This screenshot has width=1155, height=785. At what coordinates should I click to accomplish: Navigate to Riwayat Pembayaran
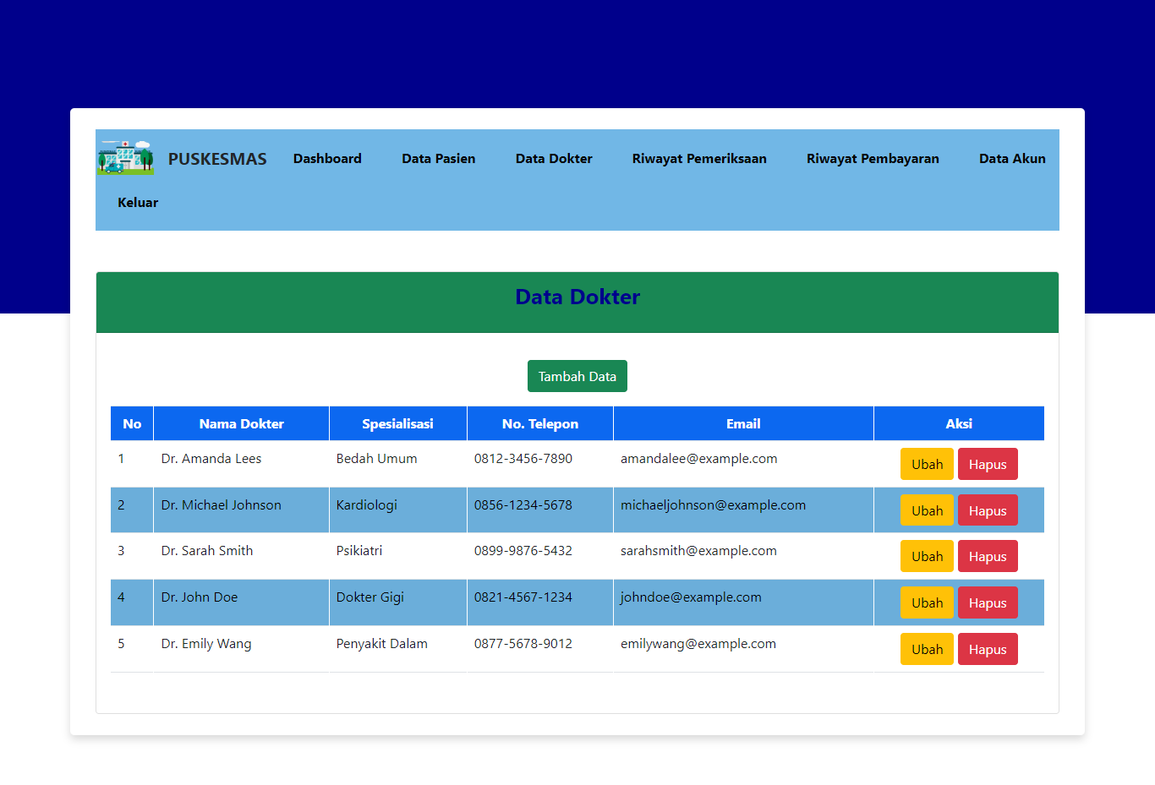(x=873, y=159)
